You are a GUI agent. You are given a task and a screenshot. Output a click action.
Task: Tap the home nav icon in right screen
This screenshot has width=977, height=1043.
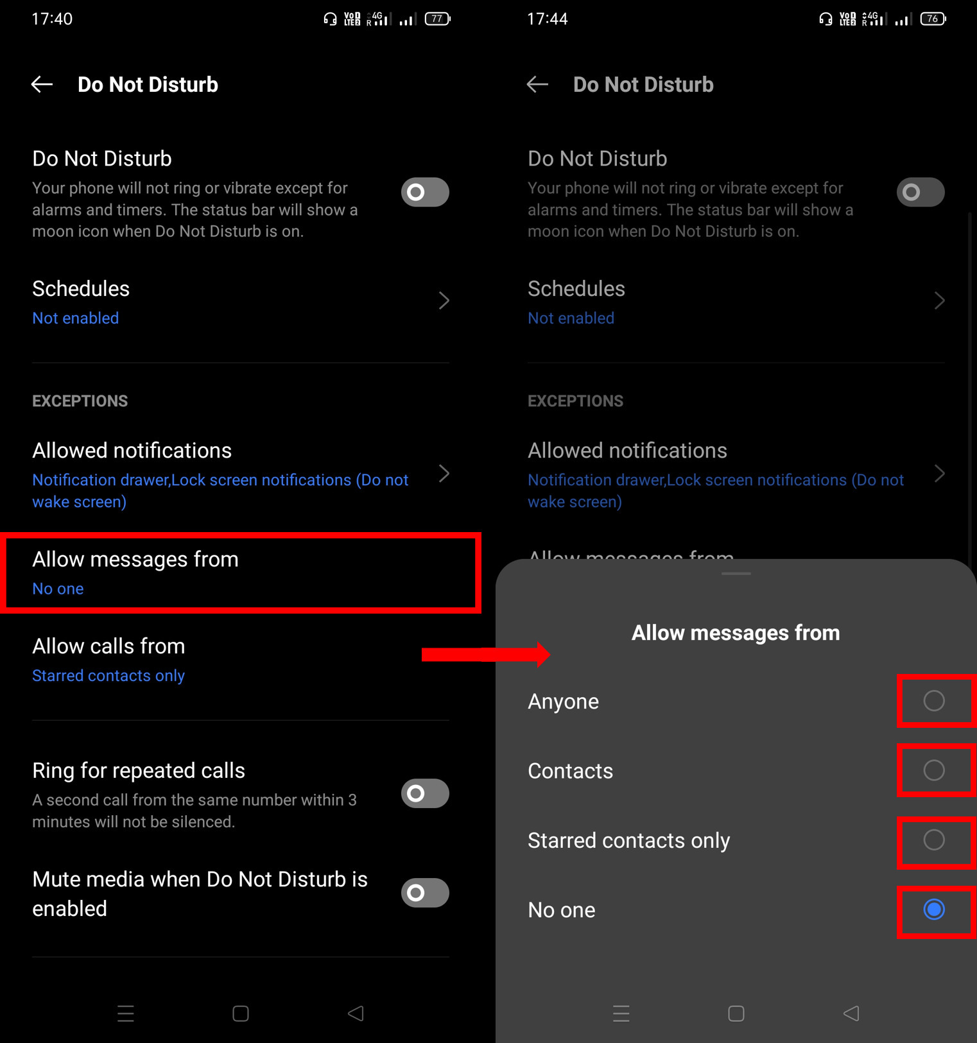(736, 1013)
